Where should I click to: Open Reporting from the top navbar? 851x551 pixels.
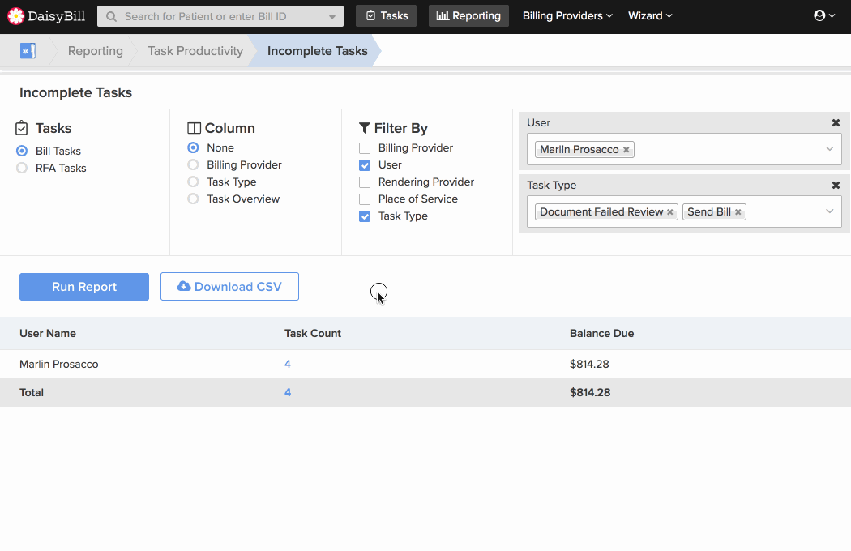click(468, 15)
